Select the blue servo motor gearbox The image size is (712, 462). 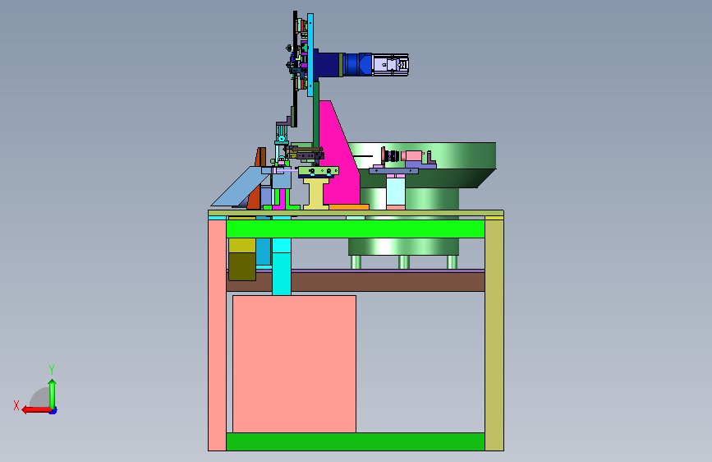coord(359,64)
